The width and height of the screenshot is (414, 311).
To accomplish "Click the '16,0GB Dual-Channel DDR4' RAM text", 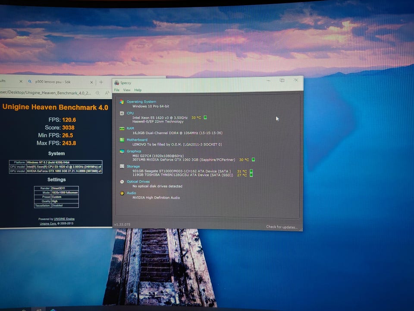I will coord(177,133).
